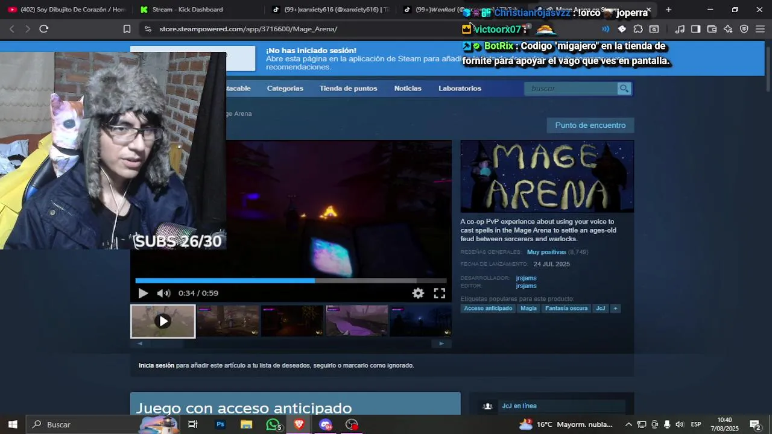Open the video player settings gear
This screenshot has width=772, height=434.
tap(418, 293)
